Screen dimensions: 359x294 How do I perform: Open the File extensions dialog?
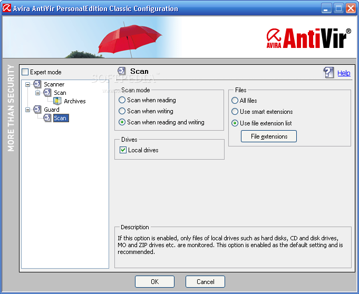pos(269,136)
